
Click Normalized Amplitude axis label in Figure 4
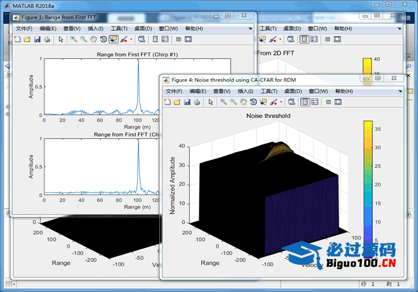(172, 186)
